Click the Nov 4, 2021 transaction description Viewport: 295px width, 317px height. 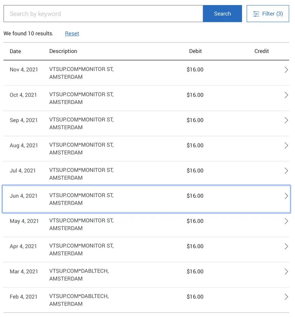click(x=81, y=73)
